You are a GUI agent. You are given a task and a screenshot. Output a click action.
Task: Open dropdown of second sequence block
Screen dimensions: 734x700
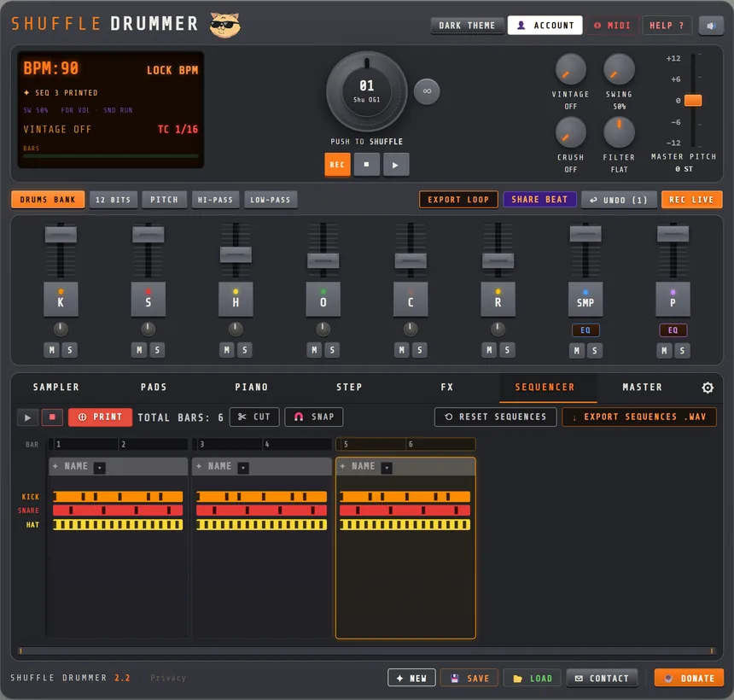tap(243, 467)
